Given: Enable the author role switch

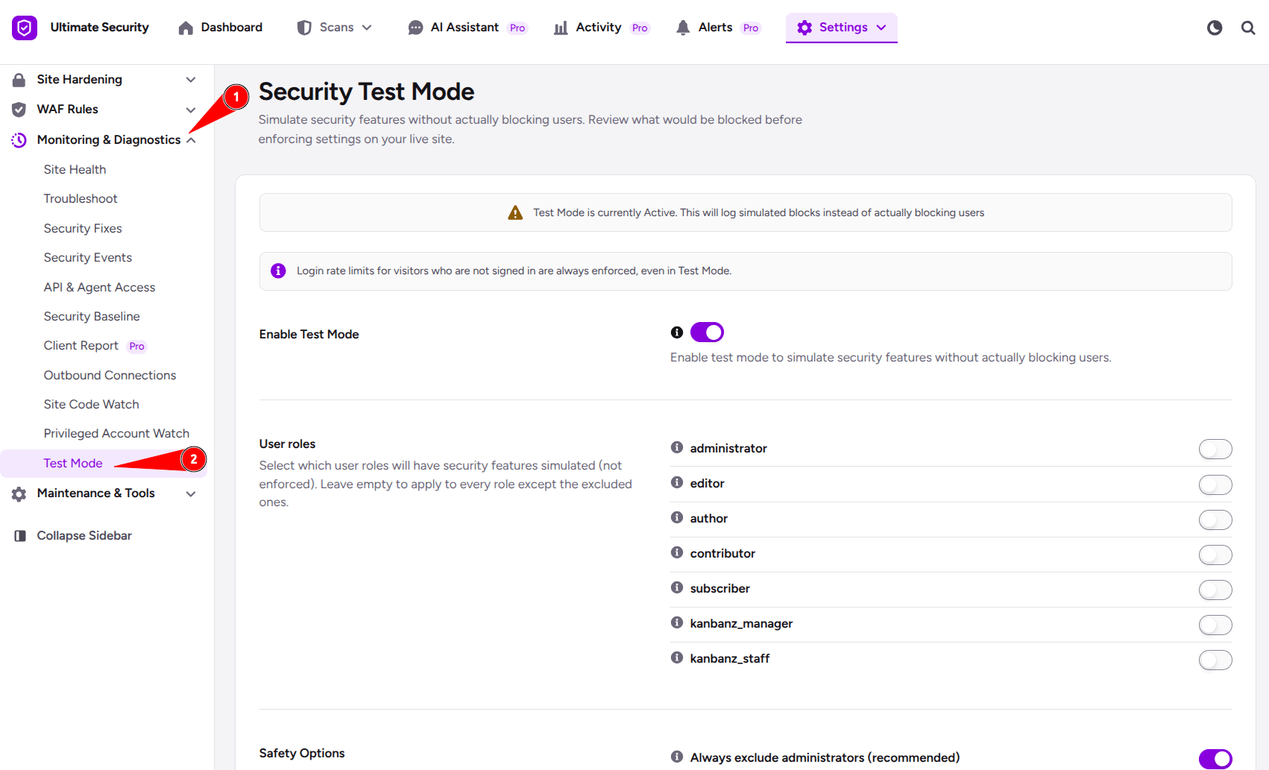Looking at the screenshot, I should click(x=1215, y=520).
